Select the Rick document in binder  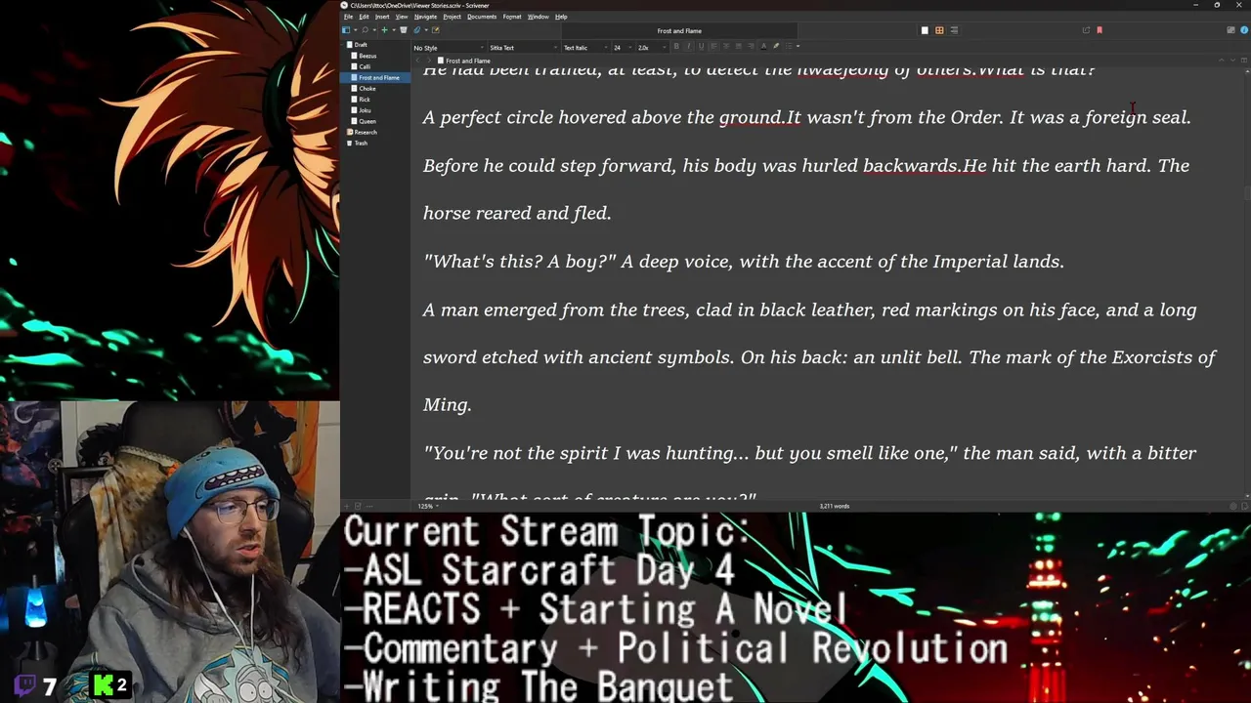pos(364,99)
